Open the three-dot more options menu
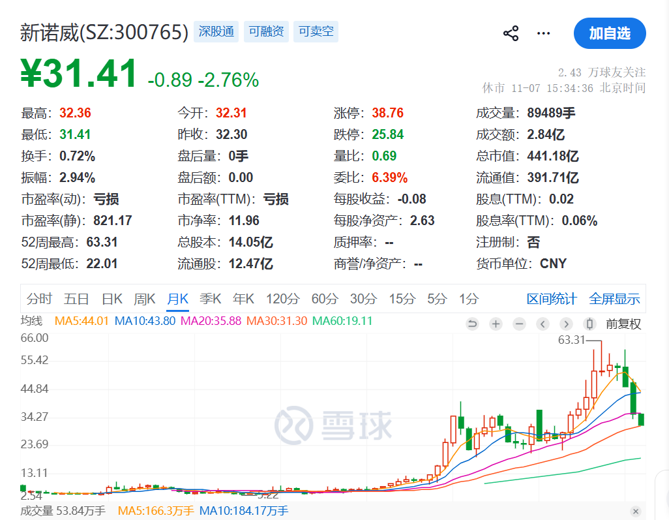 pyautogui.click(x=543, y=34)
